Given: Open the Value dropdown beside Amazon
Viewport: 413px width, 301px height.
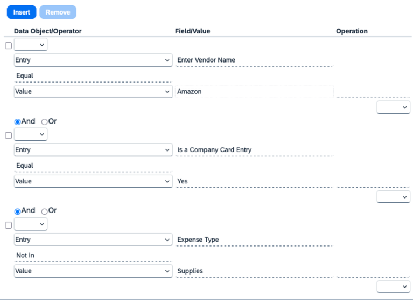Looking at the screenshot, I should (x=93, y=92).
